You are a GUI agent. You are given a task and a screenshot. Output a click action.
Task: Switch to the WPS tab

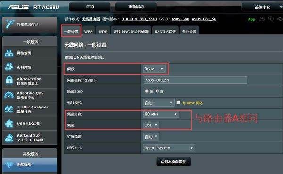coord(88,31)
